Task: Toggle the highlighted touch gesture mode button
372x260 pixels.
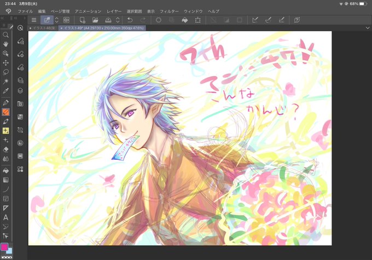Action: [x=47, y=20]
